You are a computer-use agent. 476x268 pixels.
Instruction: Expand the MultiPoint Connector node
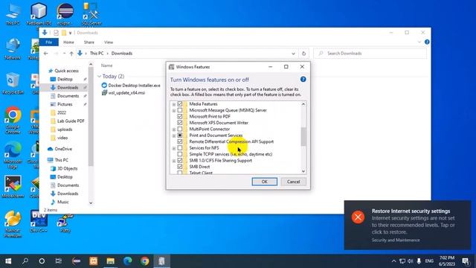point(174,130)
